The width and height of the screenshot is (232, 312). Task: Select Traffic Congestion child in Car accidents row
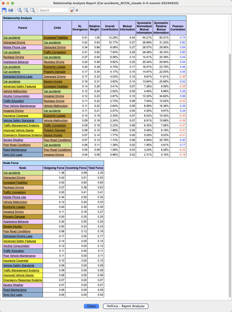pyautogui.click(x=55, y=52)
